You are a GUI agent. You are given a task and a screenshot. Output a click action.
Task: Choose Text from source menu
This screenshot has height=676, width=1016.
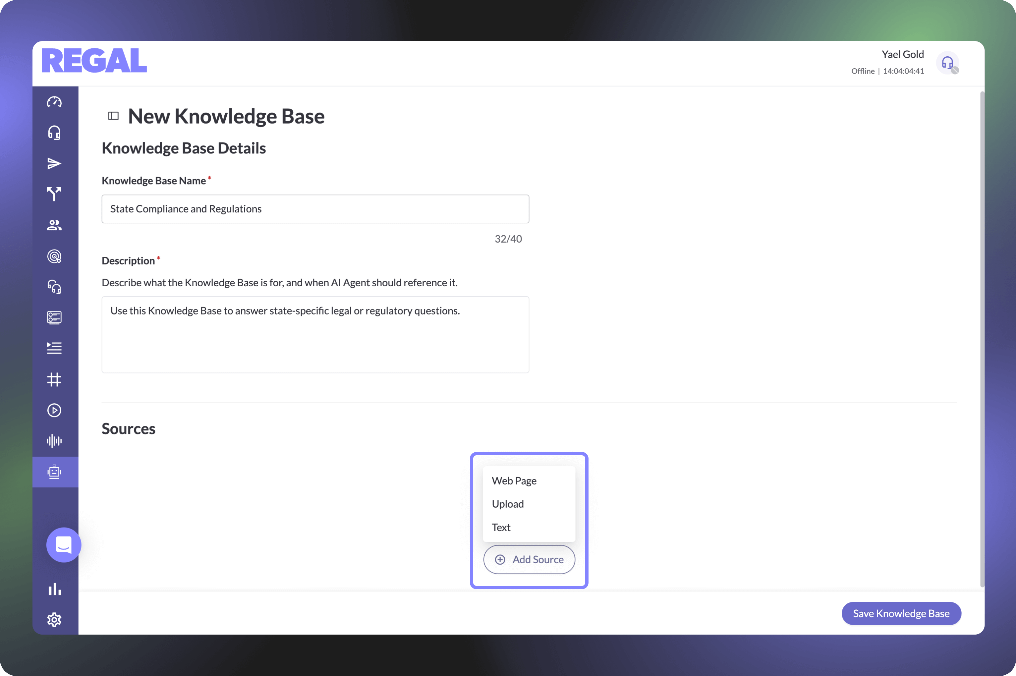[529, 527]
